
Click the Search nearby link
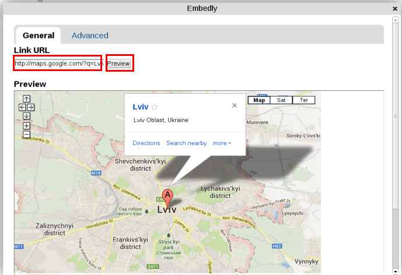187,143
